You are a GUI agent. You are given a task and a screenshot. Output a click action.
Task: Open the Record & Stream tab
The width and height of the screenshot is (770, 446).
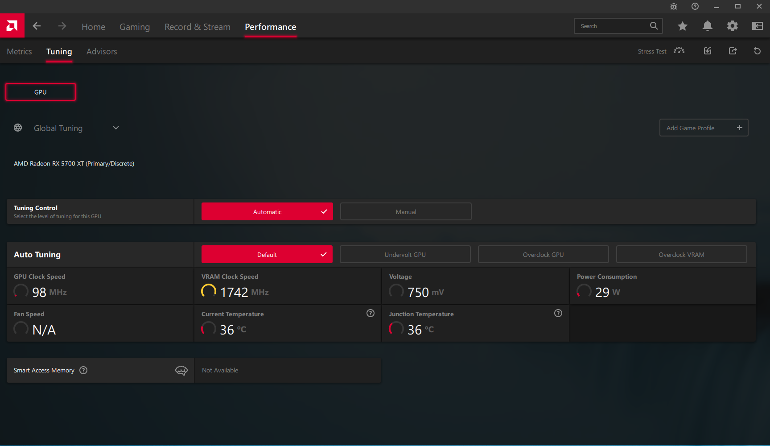pyautogui.click(x=198, y=27)
